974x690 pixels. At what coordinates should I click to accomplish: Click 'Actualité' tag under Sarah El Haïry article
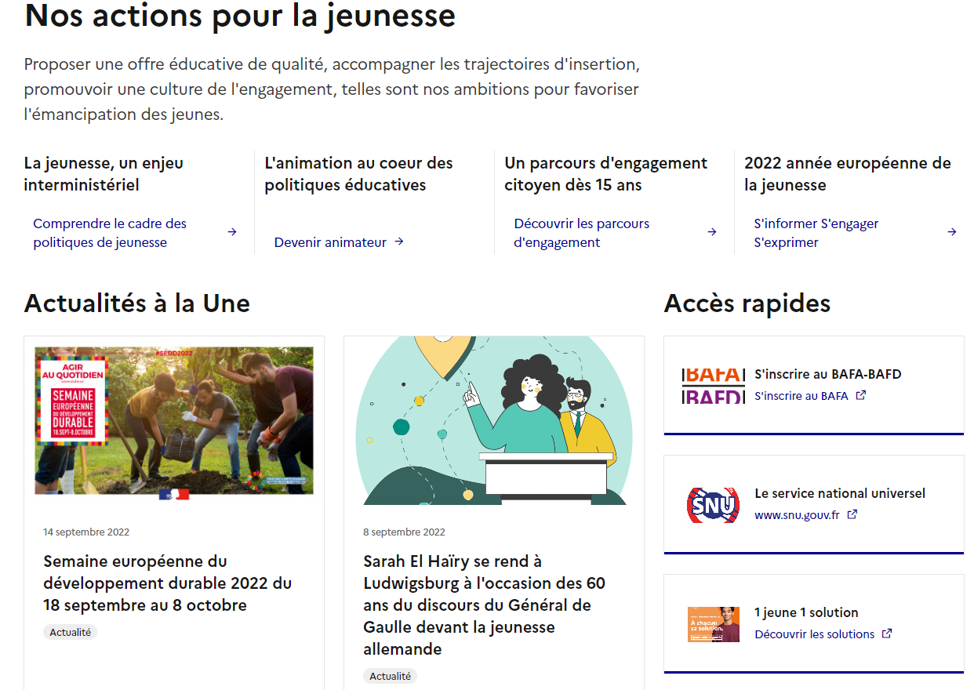[x=390, y=676]
